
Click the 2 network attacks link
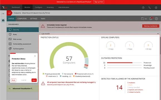pyautogui.click(x=134, y=92)
